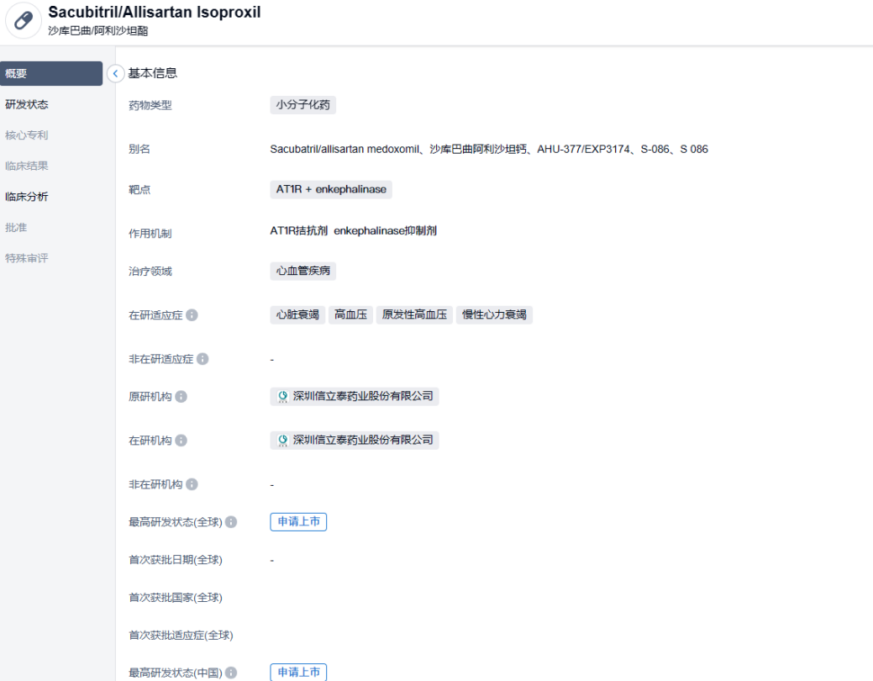Select the 原发性高血压 indication tag
The image size is (873, 681).
click(x=414, y=315)
